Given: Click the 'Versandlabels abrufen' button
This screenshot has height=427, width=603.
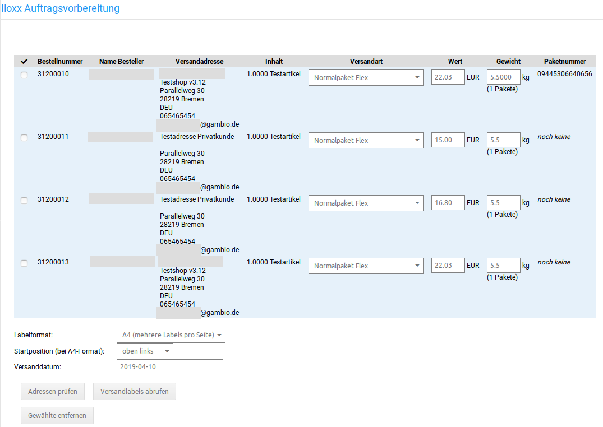Looking at the screenshot, I should point(135,392).
